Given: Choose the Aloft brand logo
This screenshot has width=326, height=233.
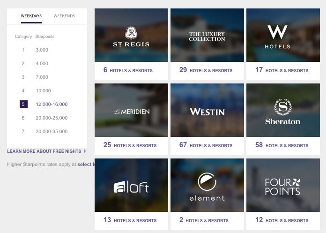Looking at the screenshot, I should tap(131, 187).
